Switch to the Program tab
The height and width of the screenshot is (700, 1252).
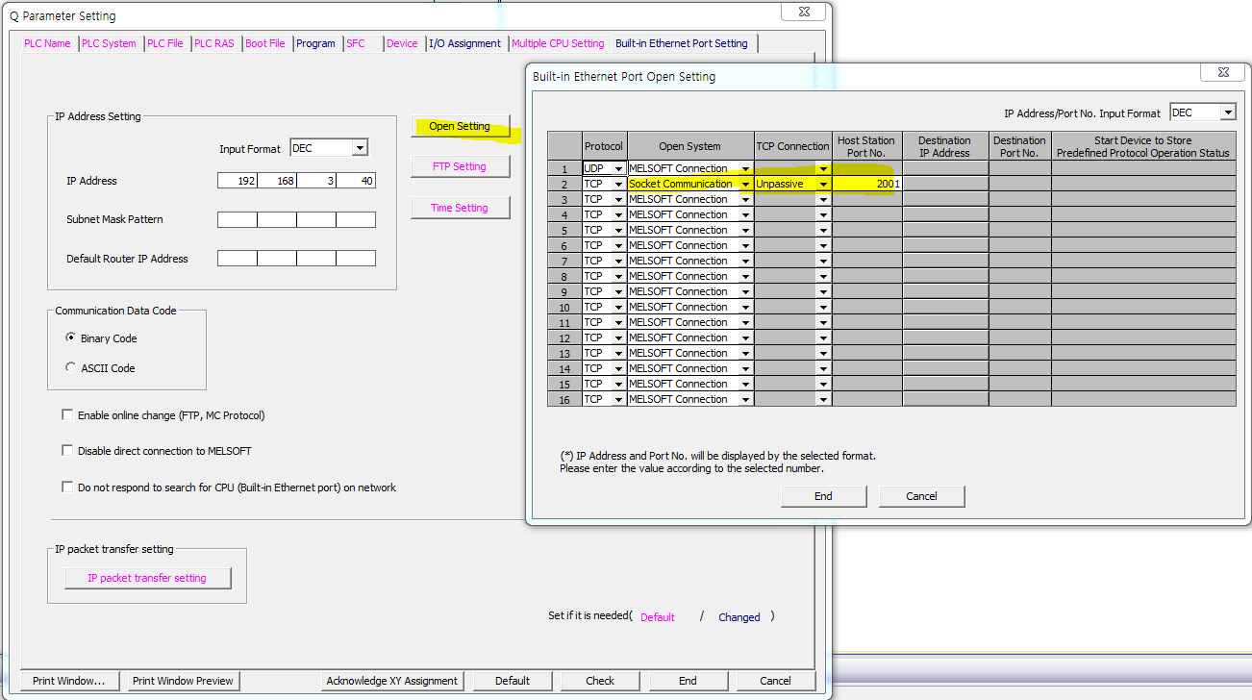pos(315,43)
